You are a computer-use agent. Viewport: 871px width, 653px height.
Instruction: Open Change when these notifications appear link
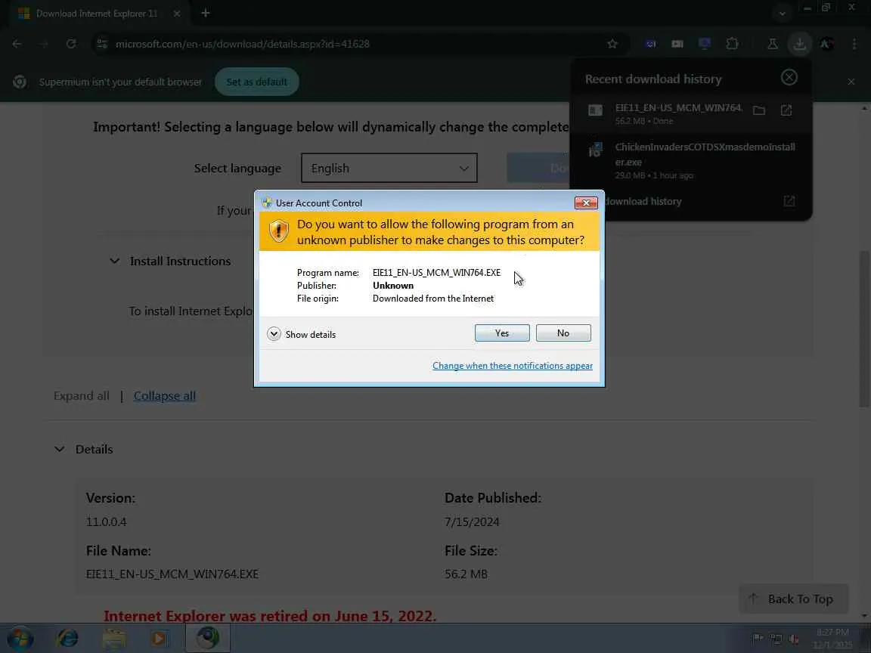[512, 365]
